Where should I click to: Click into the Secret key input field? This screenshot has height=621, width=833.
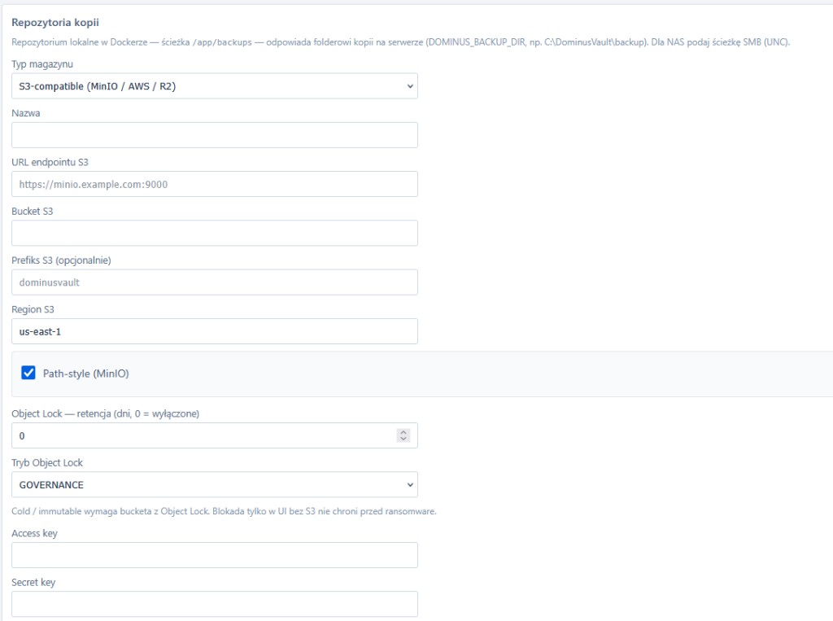coord(215,604)
